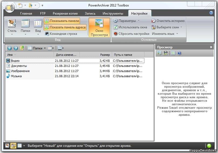Sort by Имя column header
The image size is (218, 153).
29,55
